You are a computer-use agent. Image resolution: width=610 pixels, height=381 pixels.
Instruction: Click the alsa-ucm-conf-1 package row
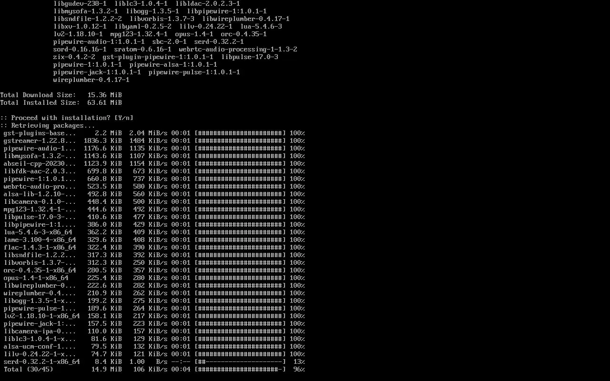[x=154, y=347]
